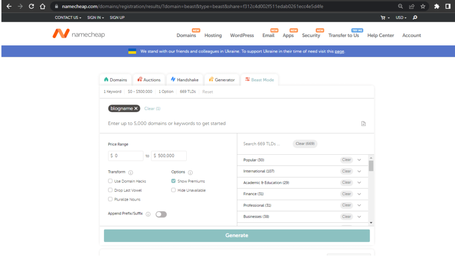Click the Search 669 TLDs field
Viewport: 455px width, 257px height.
[261, 144]
